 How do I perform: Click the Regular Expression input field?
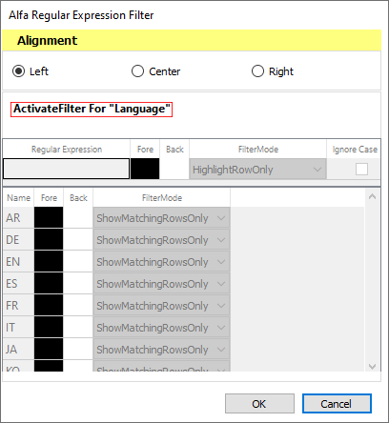(66, 169)
